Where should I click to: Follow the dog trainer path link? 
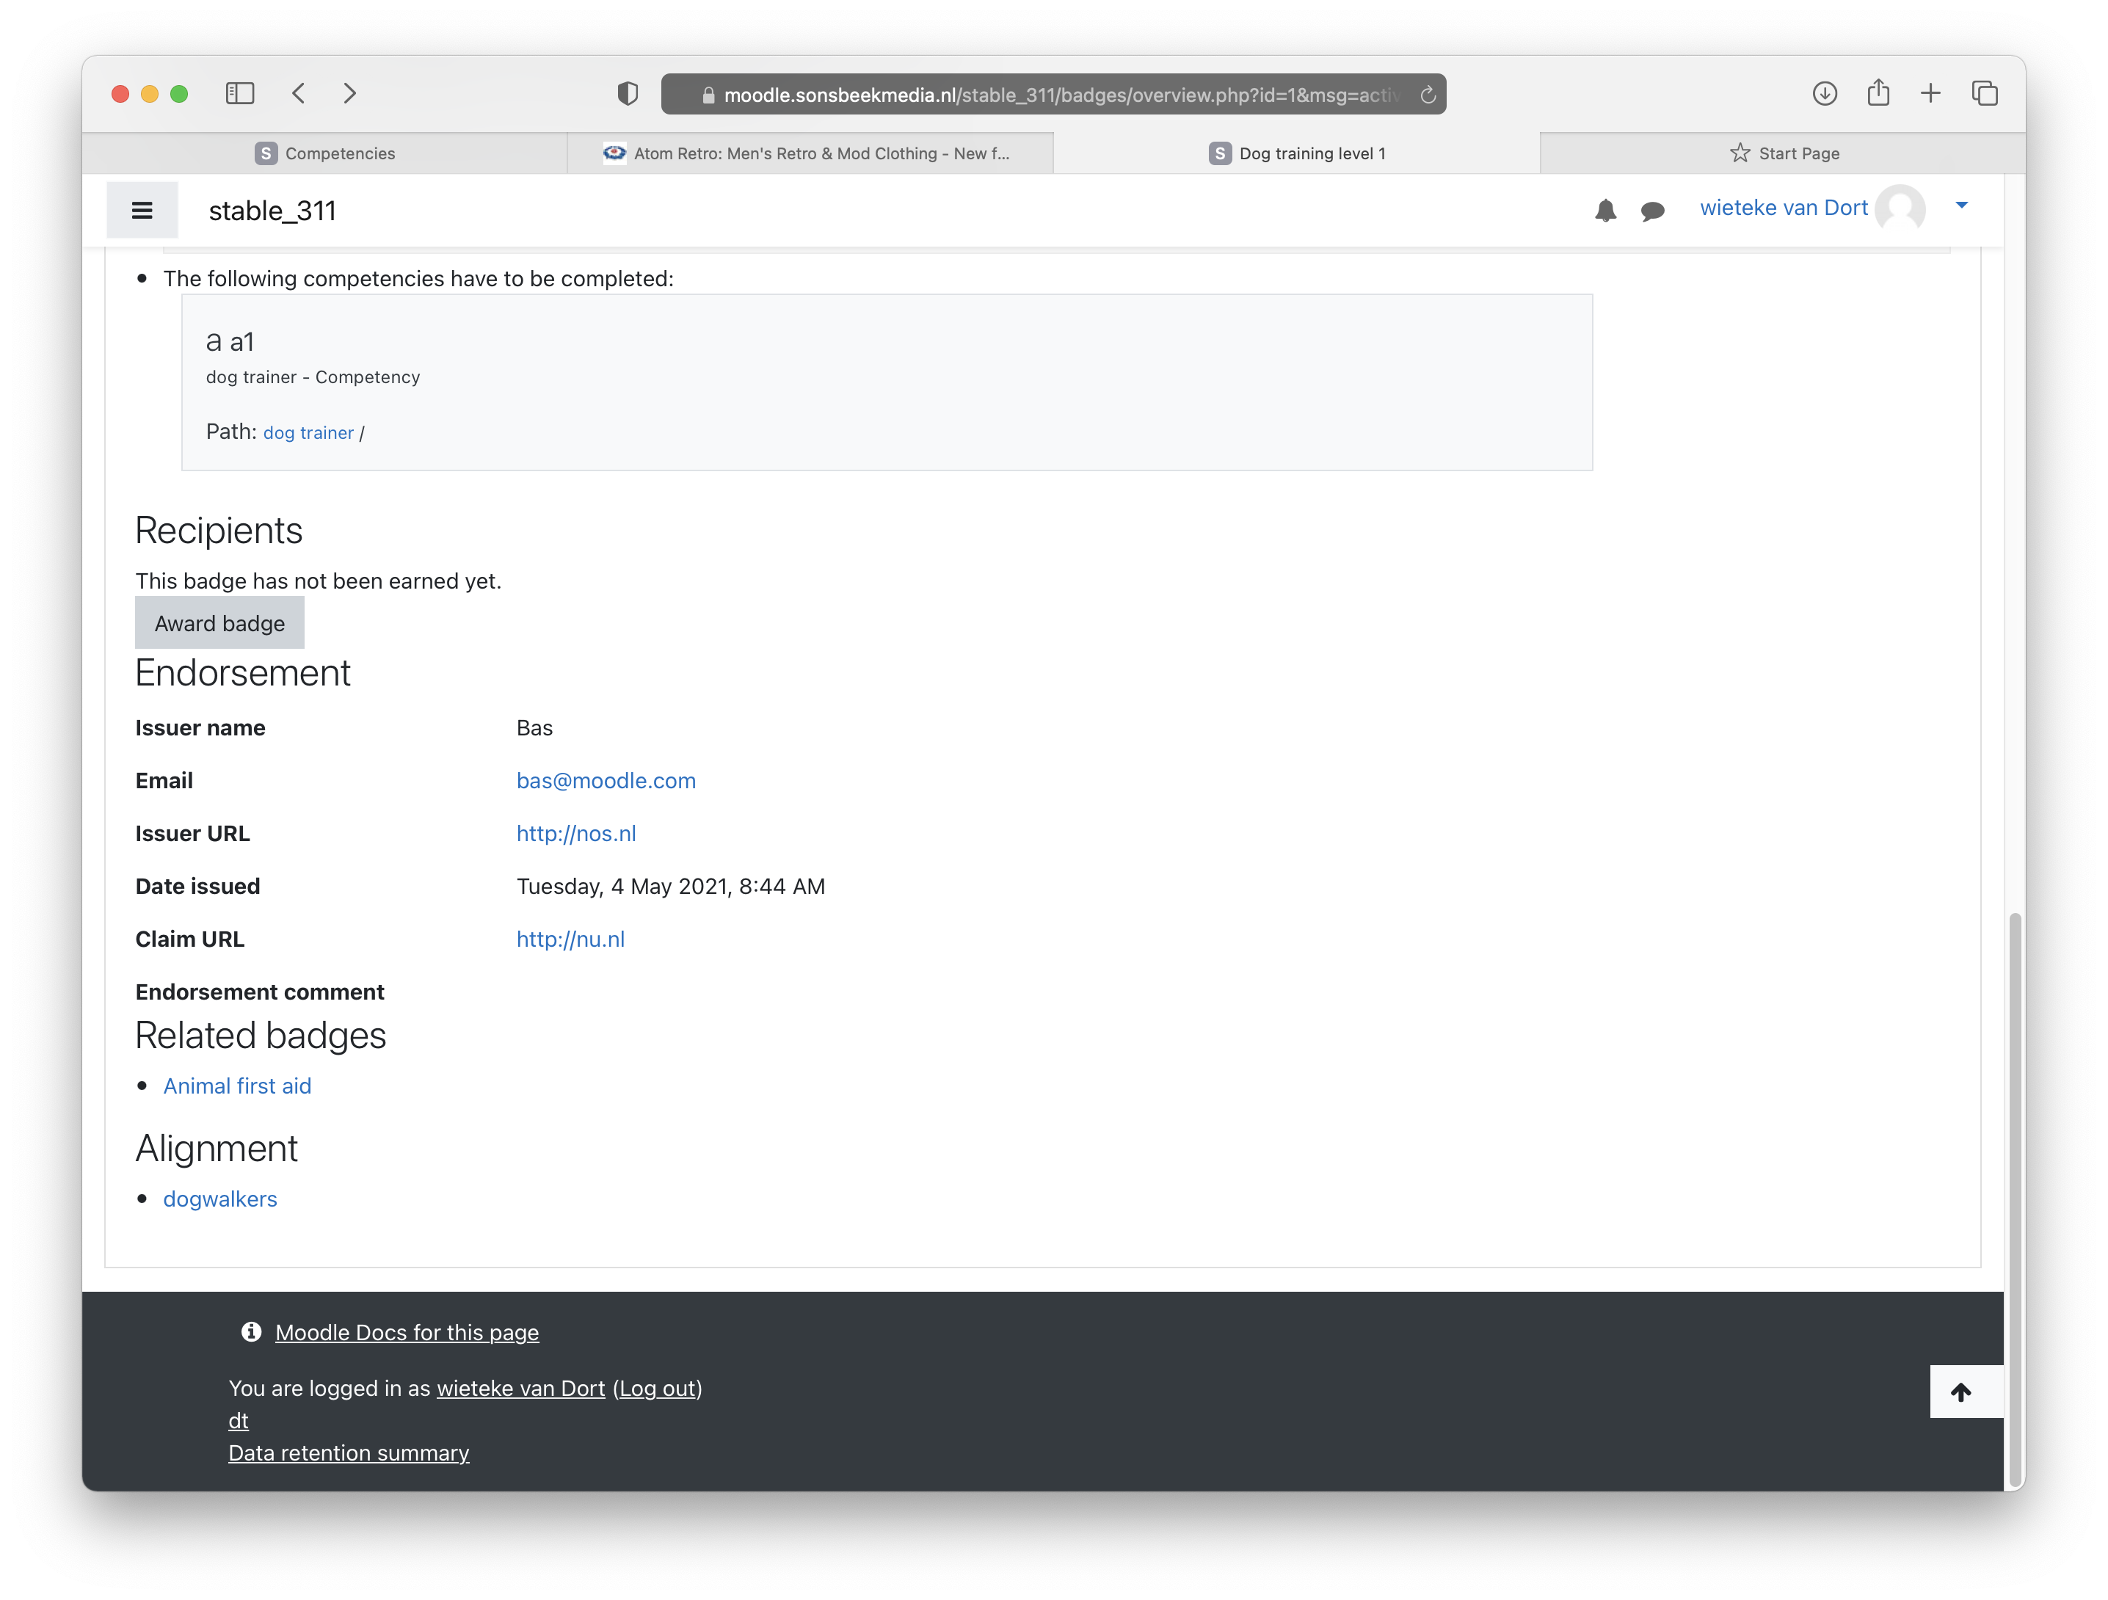(308, 432)
